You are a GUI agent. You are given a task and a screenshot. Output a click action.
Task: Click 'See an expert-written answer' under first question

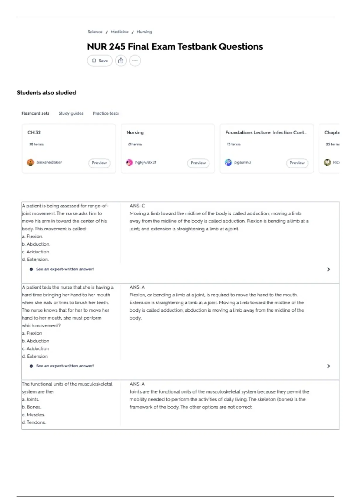65,269
